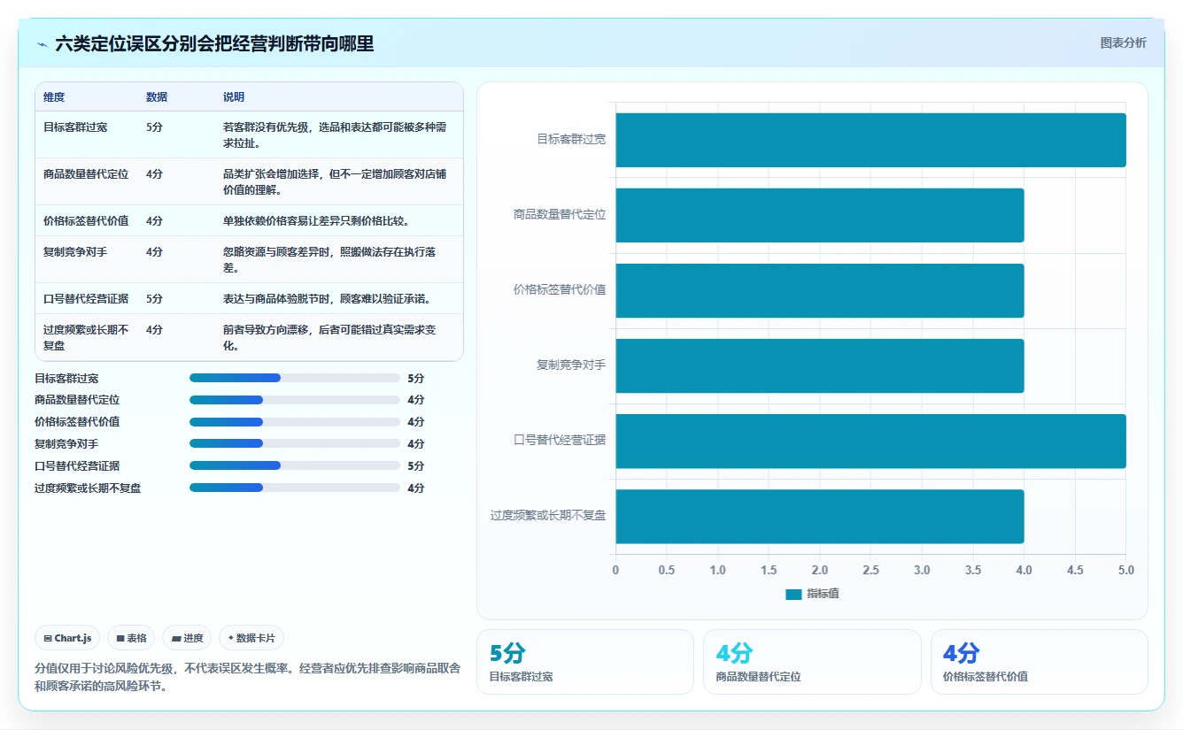Click the 5分 score in the table's first row
Image resolution: width=1183 pixels, height=730 pixels.
pyautogui.click(x=154, y=127)
